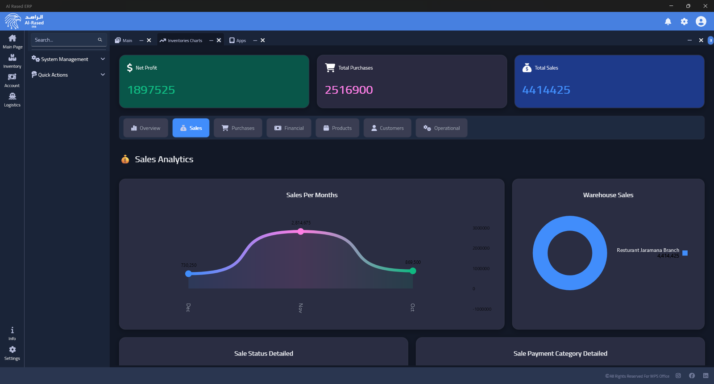Toggle Resturant Jaramana Branch legend swatch
Screen dimensions: 714x384
[x=685, y=253]
